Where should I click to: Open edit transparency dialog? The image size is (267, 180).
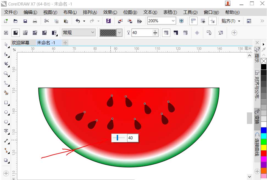pyautogui.click(x=221, y=32)
